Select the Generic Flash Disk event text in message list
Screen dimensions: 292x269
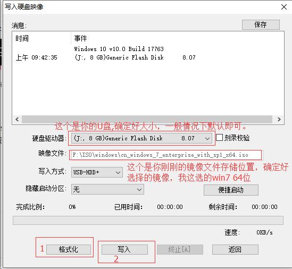click(x=135, y=57)
